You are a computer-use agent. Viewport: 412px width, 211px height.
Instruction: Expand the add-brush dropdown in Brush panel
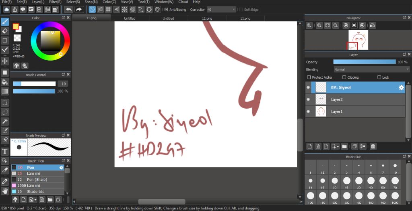pyautogui.click(x=36, y=200)
